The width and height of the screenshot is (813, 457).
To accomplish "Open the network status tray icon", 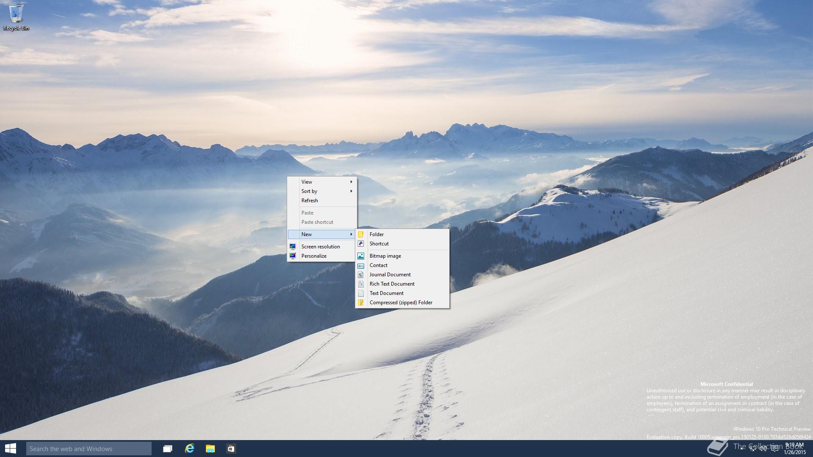I will [753, 449].
